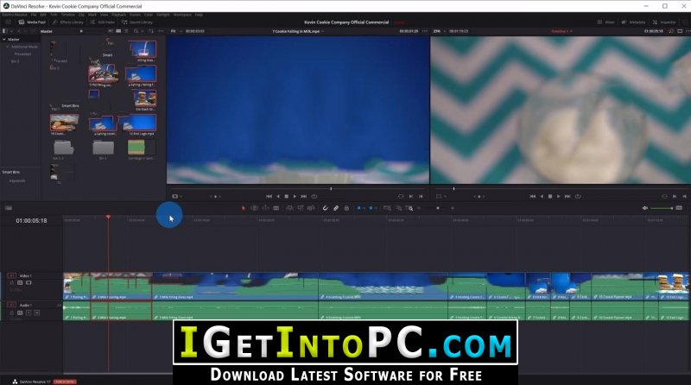Expand the Additional Music bin
691x385 pixels.
coord(8,47)
